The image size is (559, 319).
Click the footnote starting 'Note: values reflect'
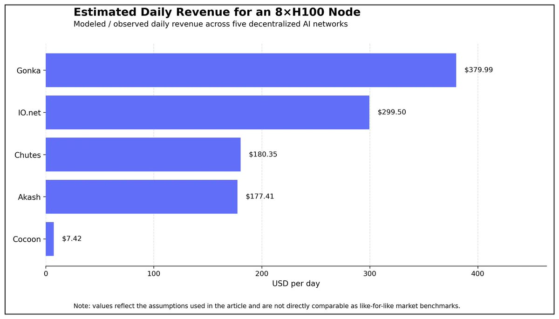click(x=267, y=306)
